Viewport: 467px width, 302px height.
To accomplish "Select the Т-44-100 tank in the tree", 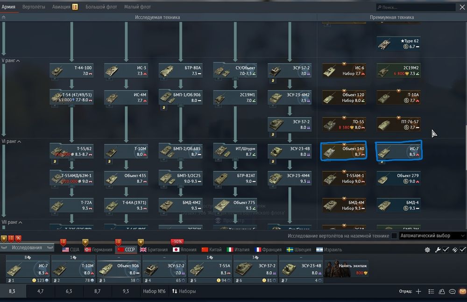I will coord(71,70).
